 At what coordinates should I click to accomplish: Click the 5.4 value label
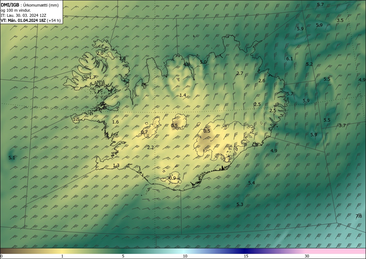coord(251,183)
